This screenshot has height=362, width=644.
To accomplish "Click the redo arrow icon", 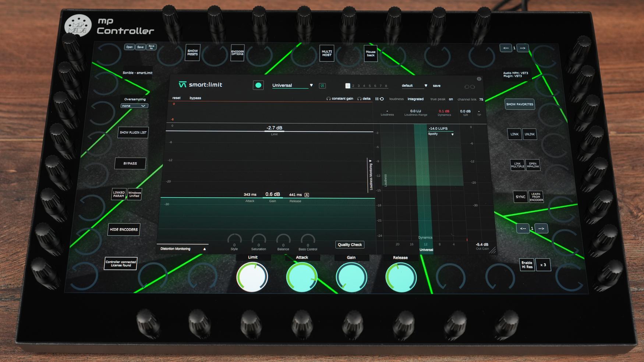I will tap(473, 87).
